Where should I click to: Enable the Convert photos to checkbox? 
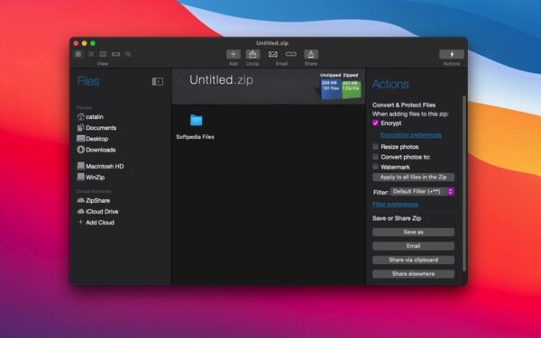375,157
